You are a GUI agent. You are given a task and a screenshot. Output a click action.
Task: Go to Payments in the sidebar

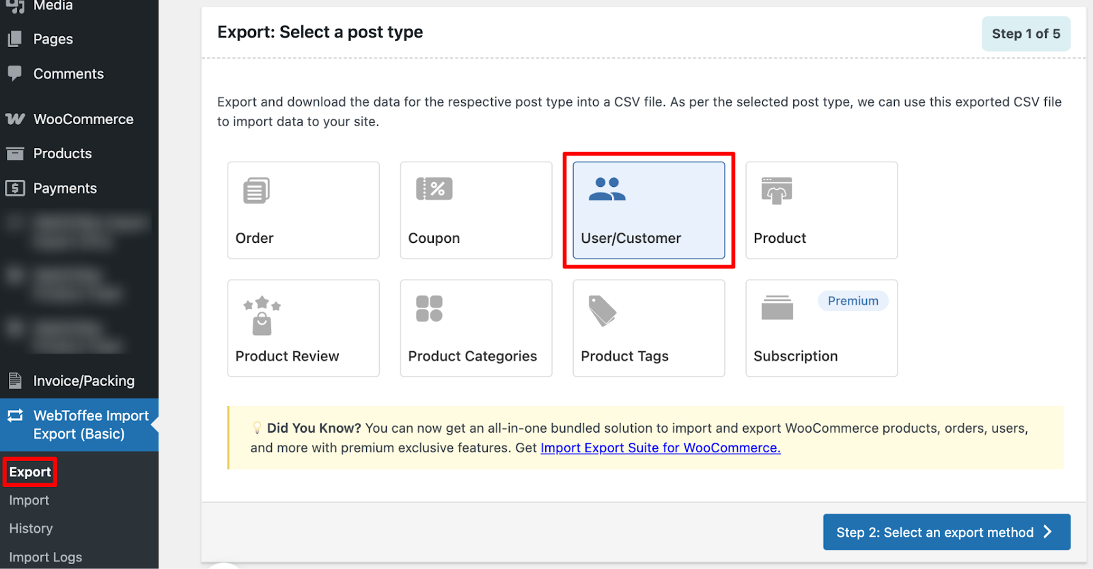65,188
